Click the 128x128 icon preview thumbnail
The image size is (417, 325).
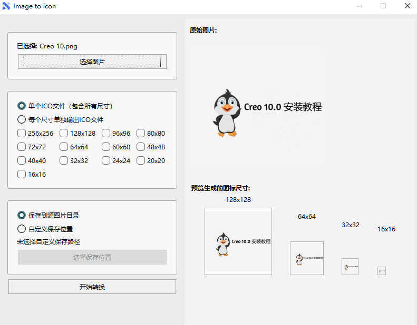238,241
